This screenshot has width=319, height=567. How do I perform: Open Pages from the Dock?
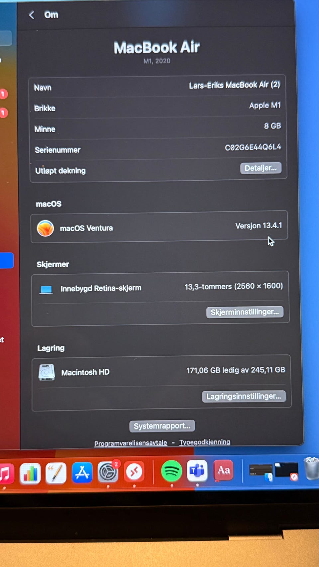click(56, 473)
